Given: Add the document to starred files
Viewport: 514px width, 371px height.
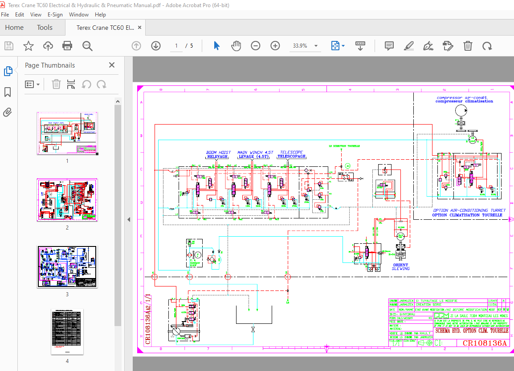Looking at the screenshot, I should [x=29, y=46].
